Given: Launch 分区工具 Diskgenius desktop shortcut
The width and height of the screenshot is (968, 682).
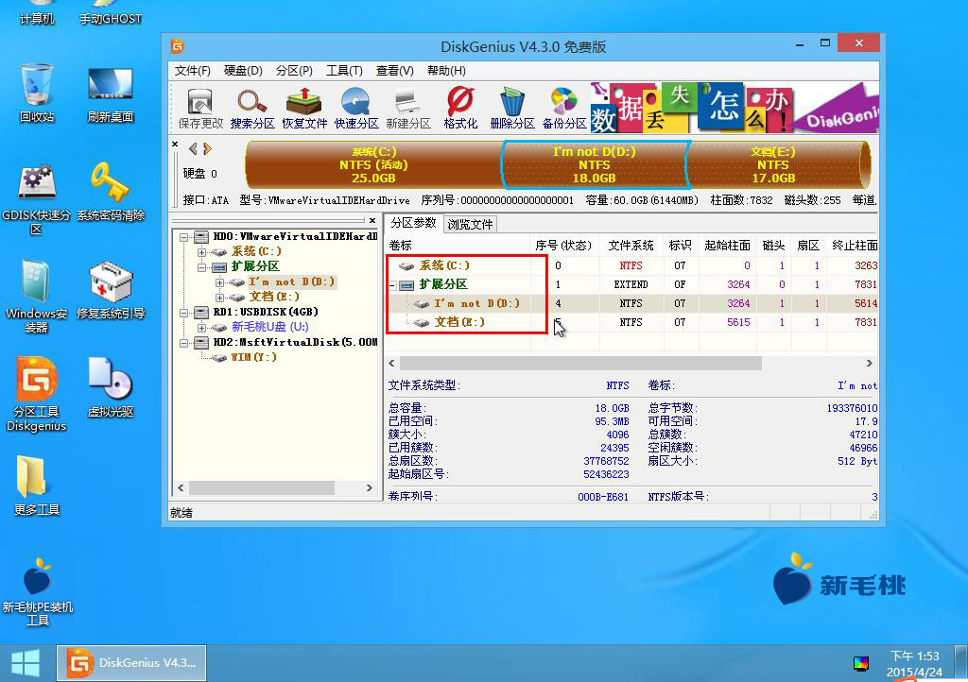Looking at the screenshot, I should click(x=37, y=395).
